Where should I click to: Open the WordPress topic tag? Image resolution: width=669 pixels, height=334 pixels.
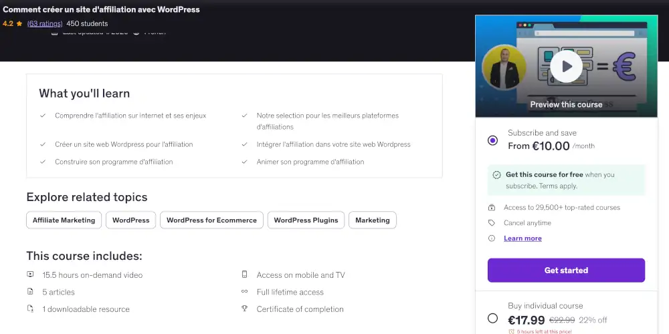[x=130, y=220]
